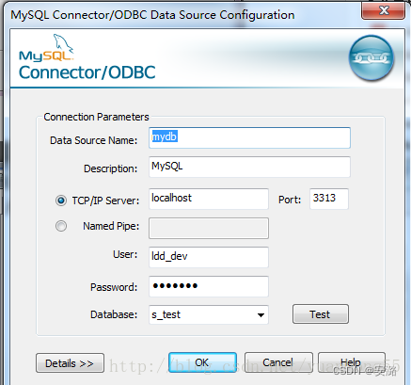Click the round chain-link connector icon
This screenshot has width=411, height=385.
click(x=371, y=57)
